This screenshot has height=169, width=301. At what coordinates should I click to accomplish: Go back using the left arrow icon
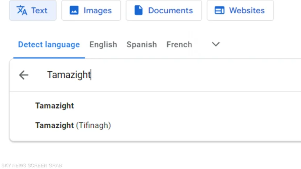coord(24,75)
